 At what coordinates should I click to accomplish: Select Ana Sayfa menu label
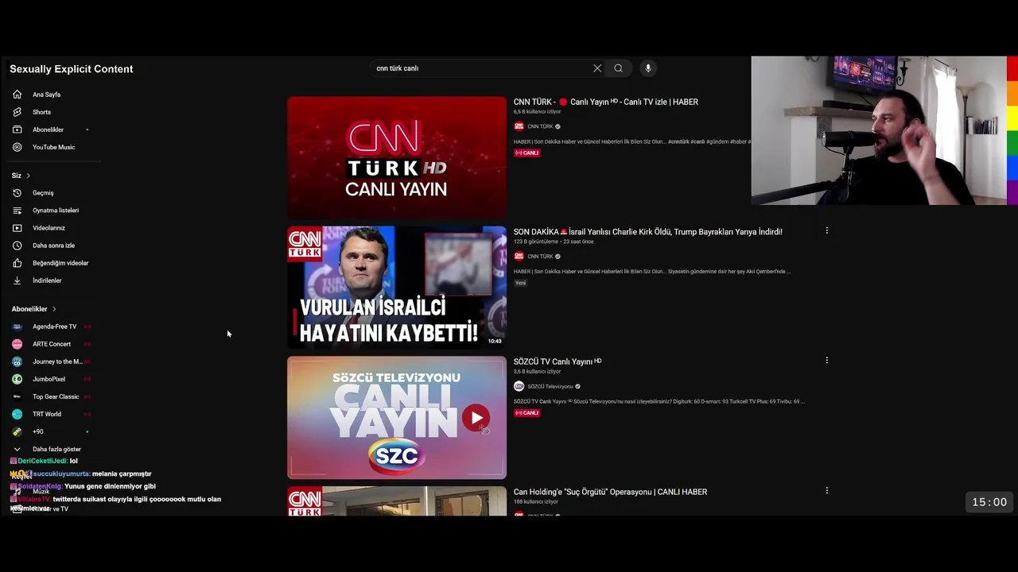(x=46, y=95)
